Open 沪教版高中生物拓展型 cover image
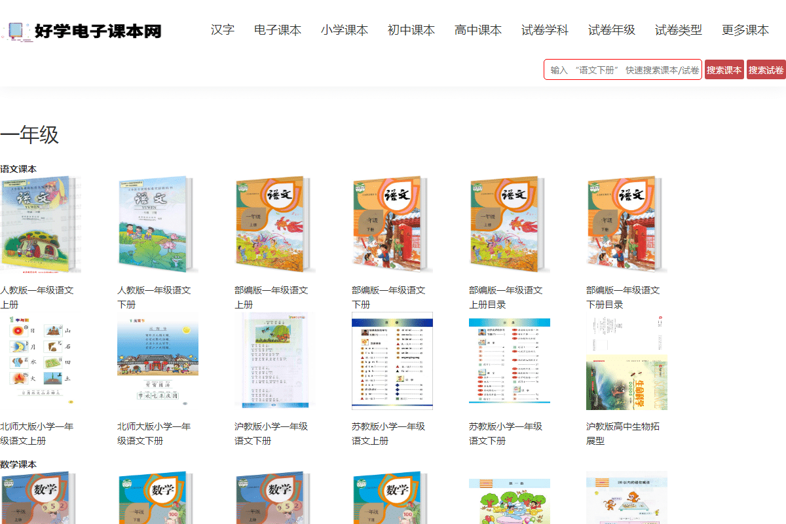 (627, 360)
